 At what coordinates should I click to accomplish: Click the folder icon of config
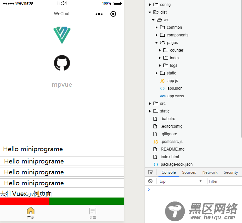156,4
